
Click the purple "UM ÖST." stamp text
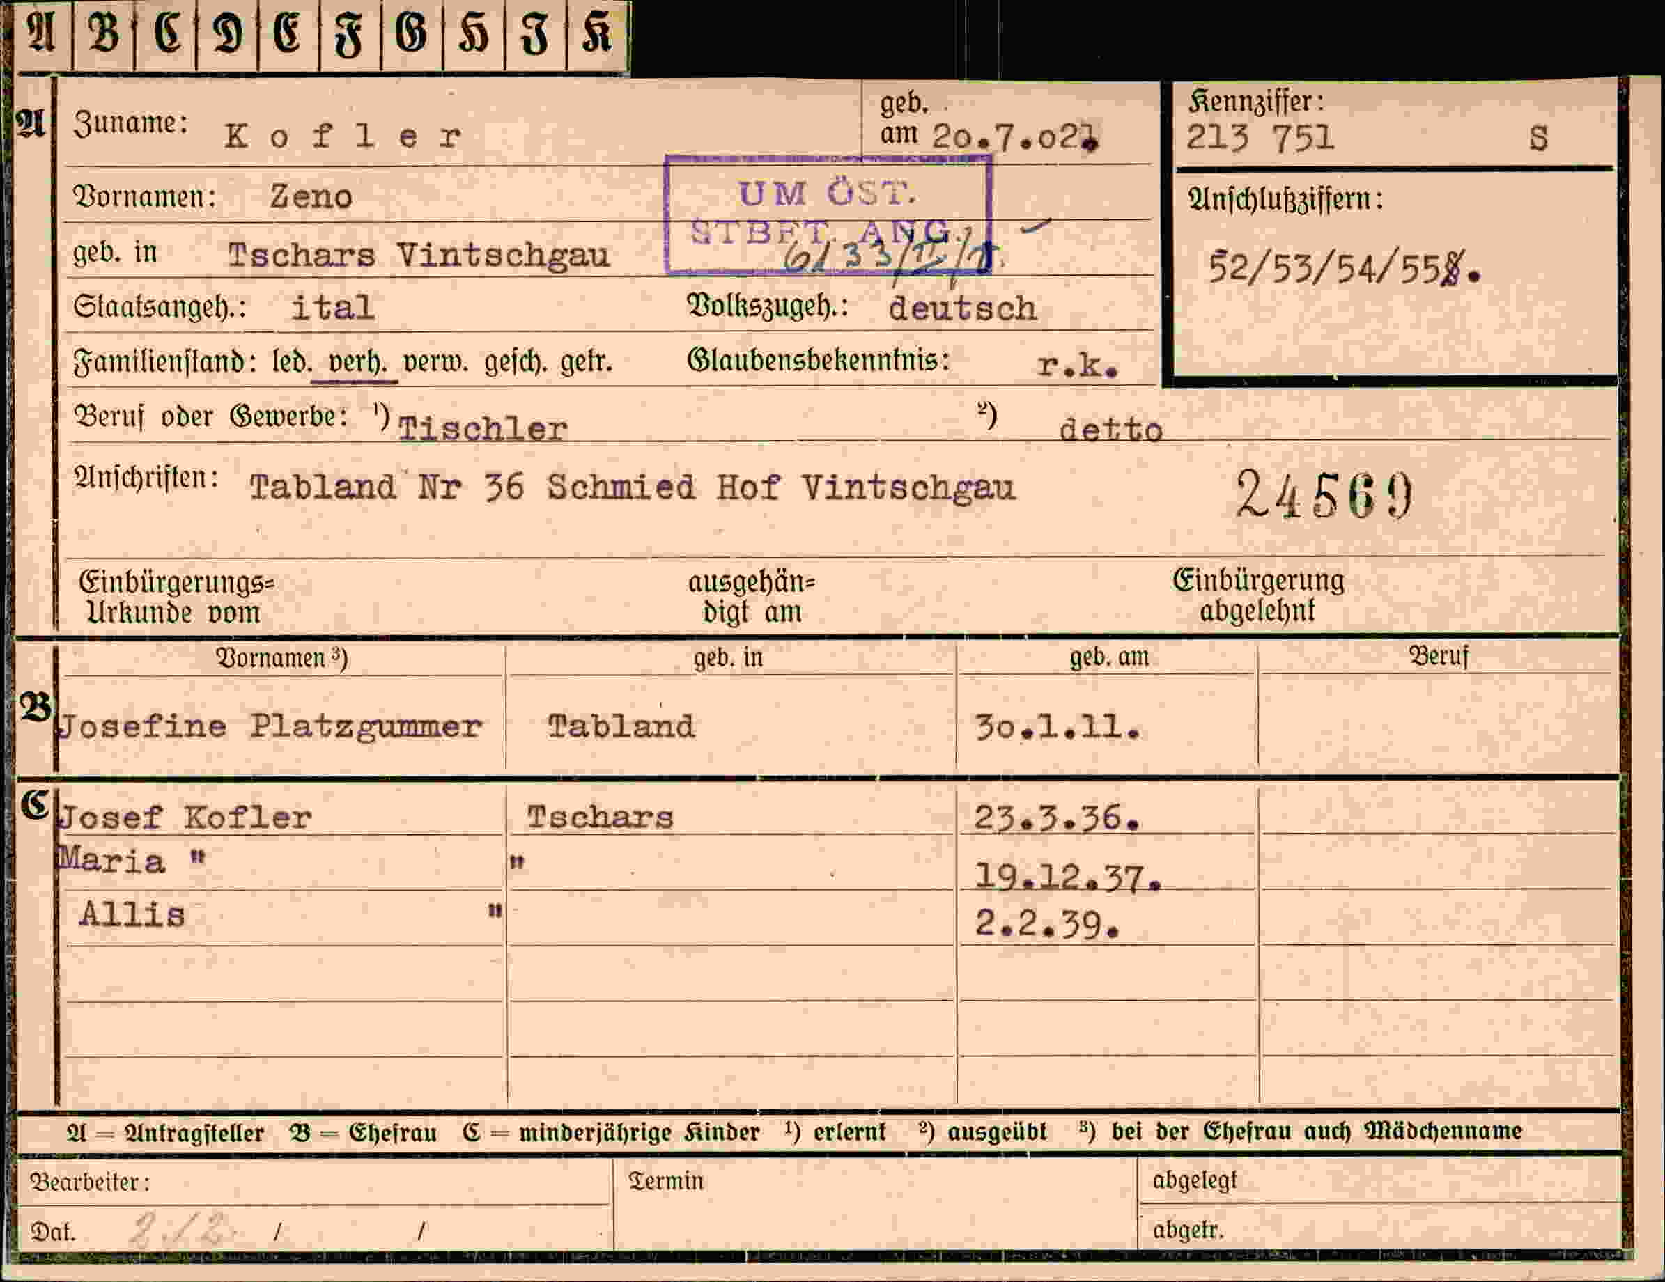pos(827,194)
